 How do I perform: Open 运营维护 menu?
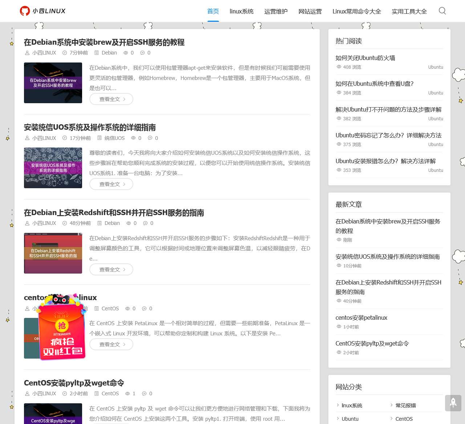(x=276, y=11)
